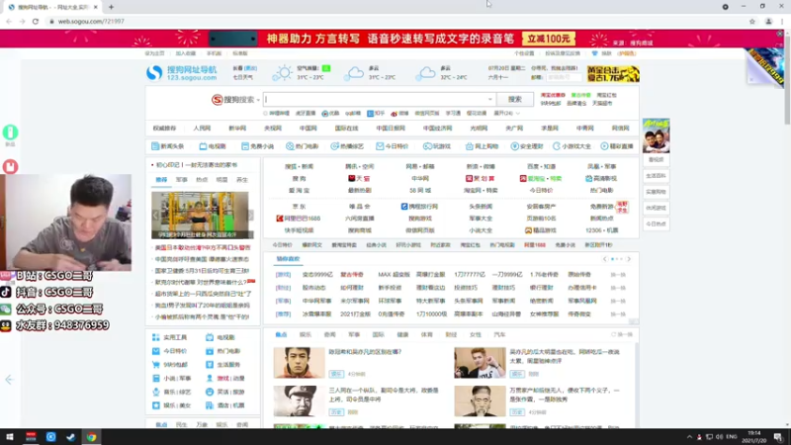
Task: Open Chrome from the Windows taskbar
Action: point(91,437)
